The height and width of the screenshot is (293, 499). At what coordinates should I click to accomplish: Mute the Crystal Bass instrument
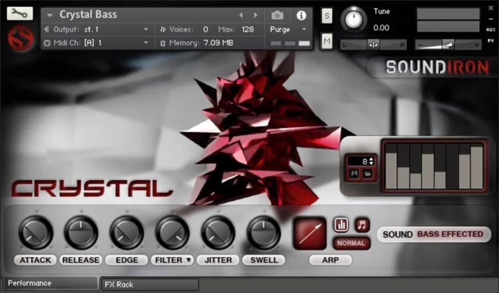327,41
